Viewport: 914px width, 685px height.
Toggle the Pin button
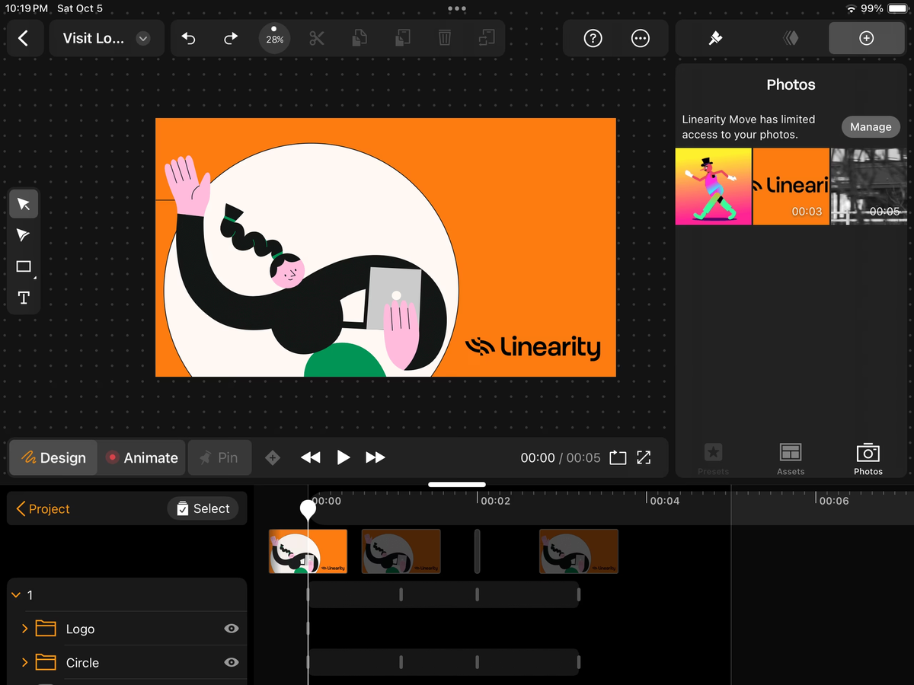point(219,457)
